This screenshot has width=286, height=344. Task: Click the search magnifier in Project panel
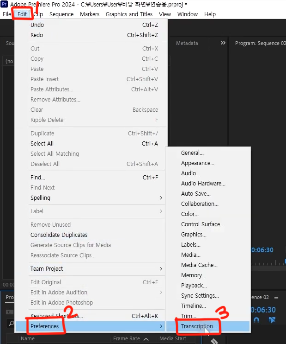[11, 323]
